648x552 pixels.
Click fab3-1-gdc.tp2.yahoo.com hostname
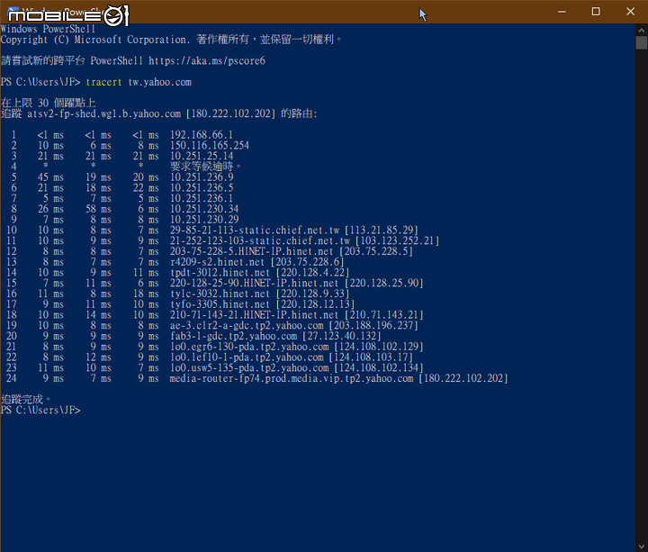[233, 336]
